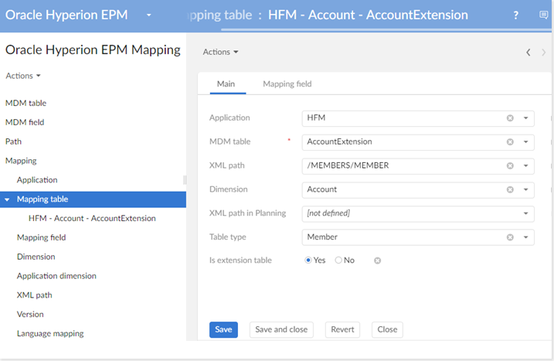The image size is (554, 361).
Task: Open Oracle Hyperion EPM header dropdown
Action: [148, 15]
